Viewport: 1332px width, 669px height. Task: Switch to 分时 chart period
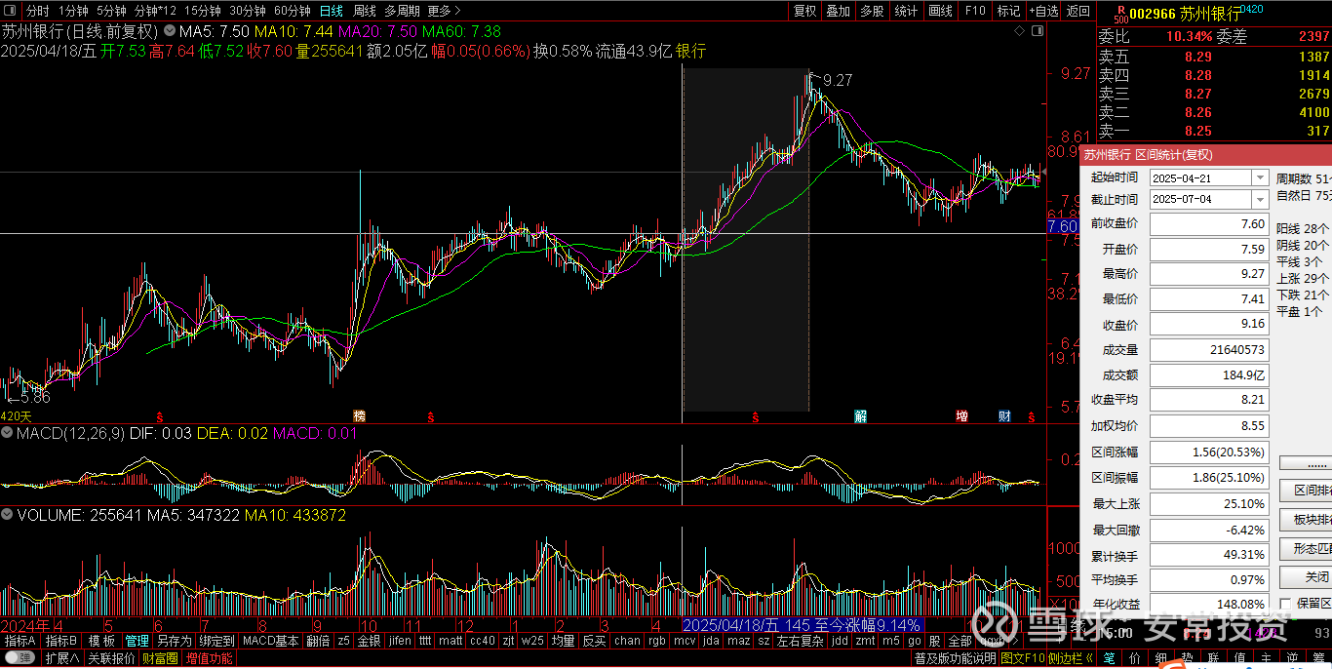(38, 11)
